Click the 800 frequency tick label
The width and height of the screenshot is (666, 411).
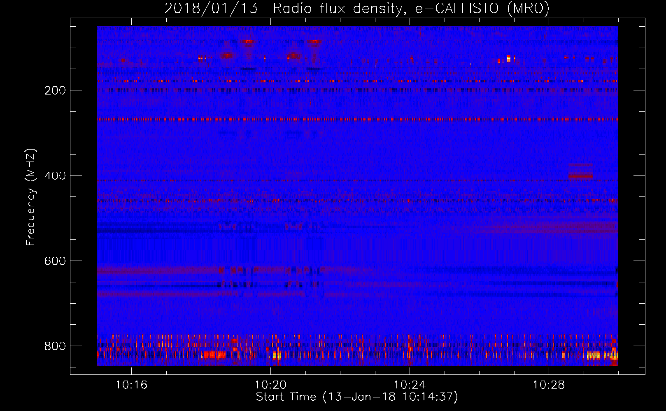pyautogui.click(x=55, y=346)
